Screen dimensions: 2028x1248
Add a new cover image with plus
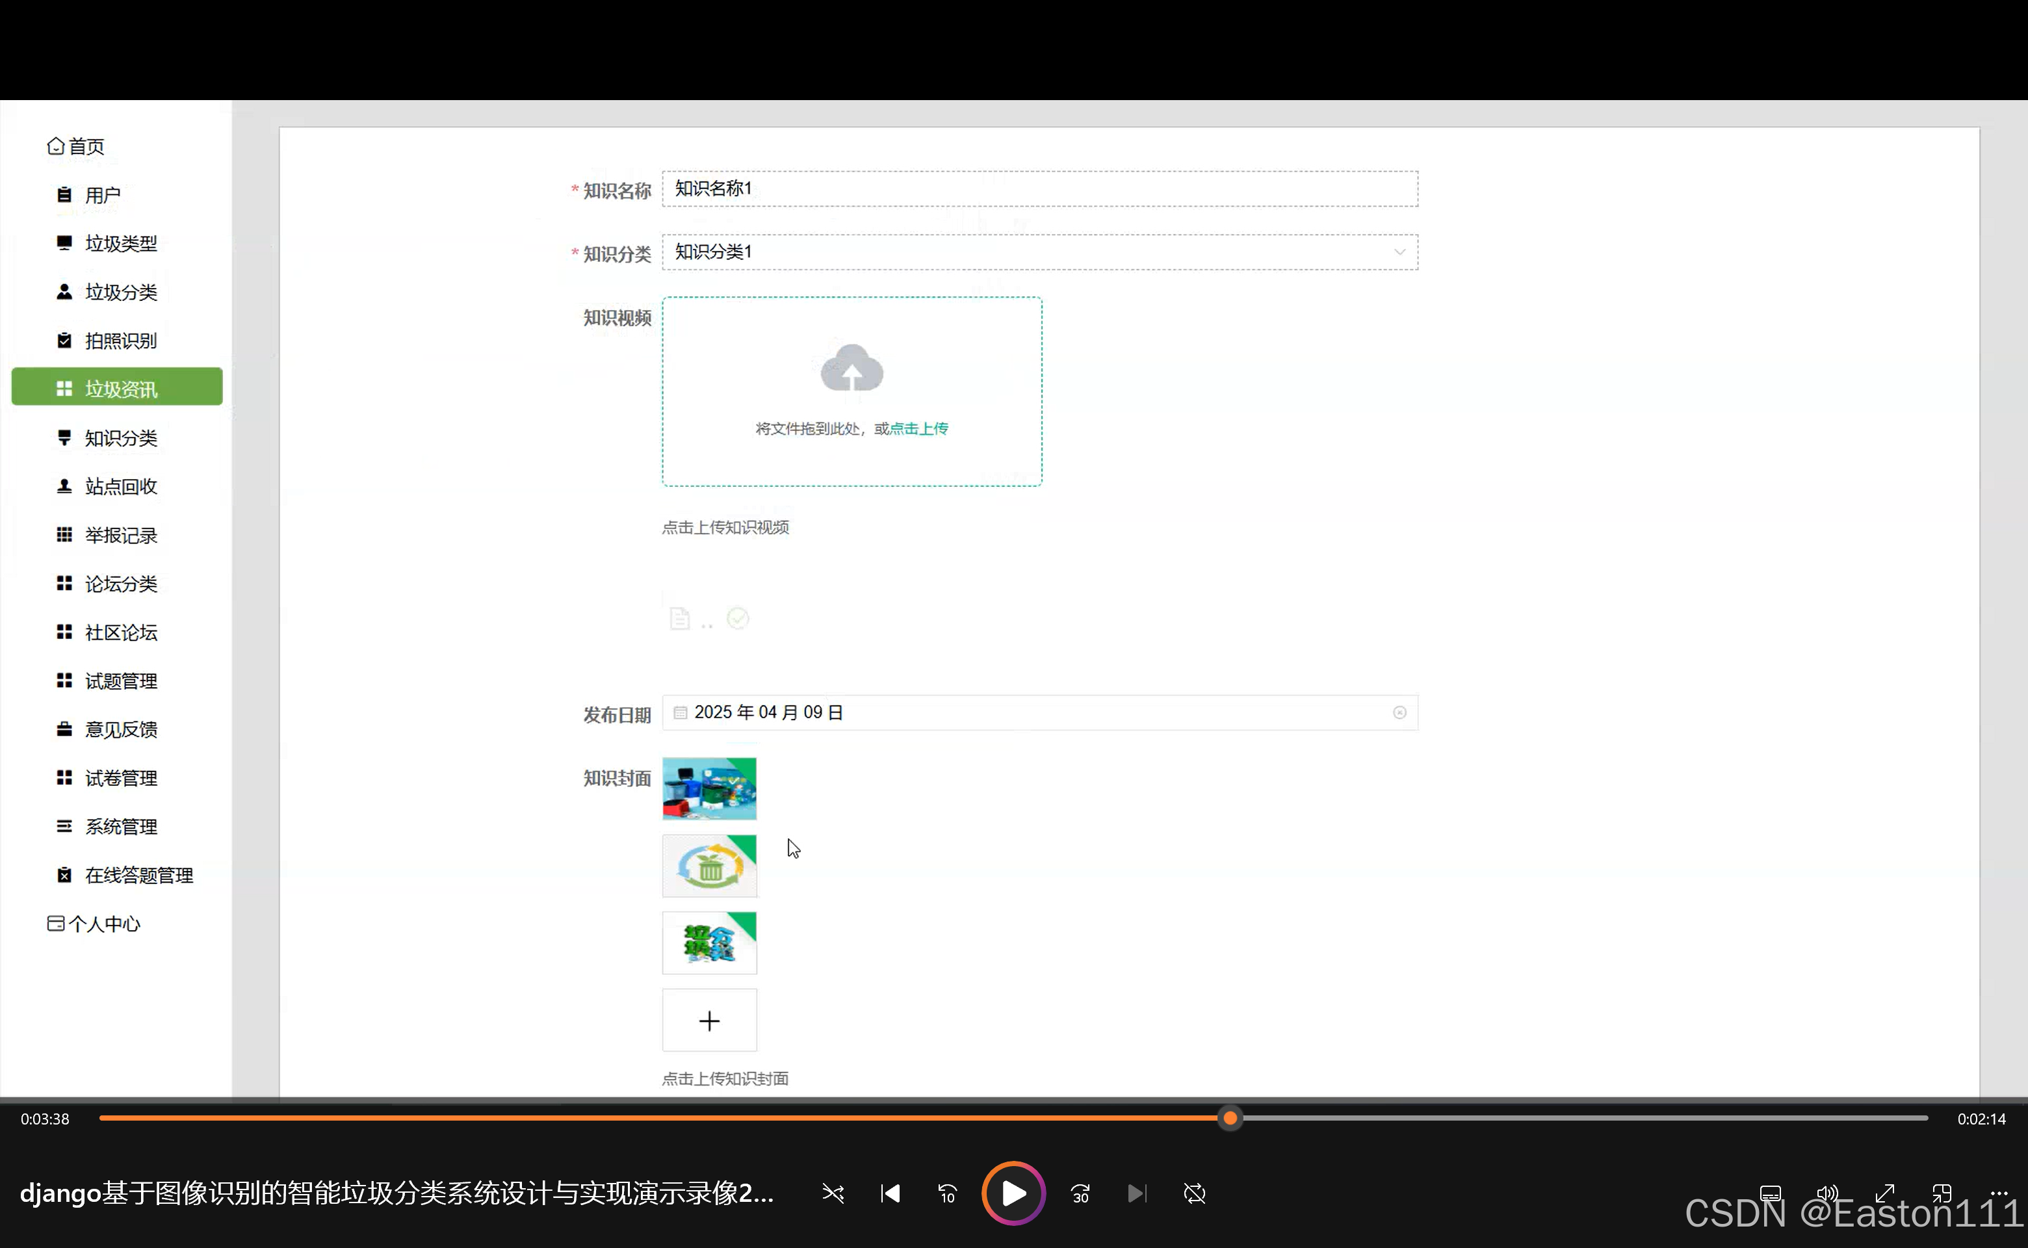point(710,1021)
